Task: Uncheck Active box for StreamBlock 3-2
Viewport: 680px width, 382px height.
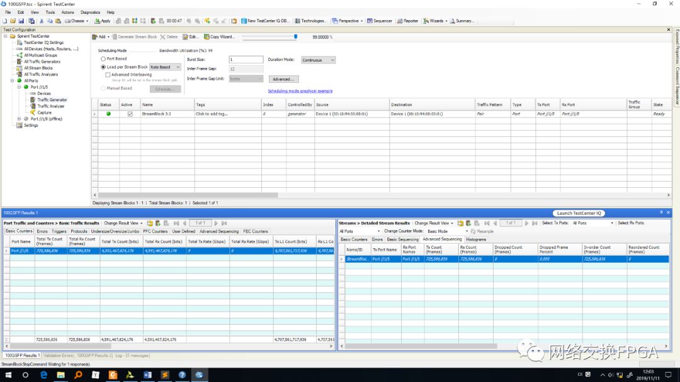Action: click(x=130, y=114)
